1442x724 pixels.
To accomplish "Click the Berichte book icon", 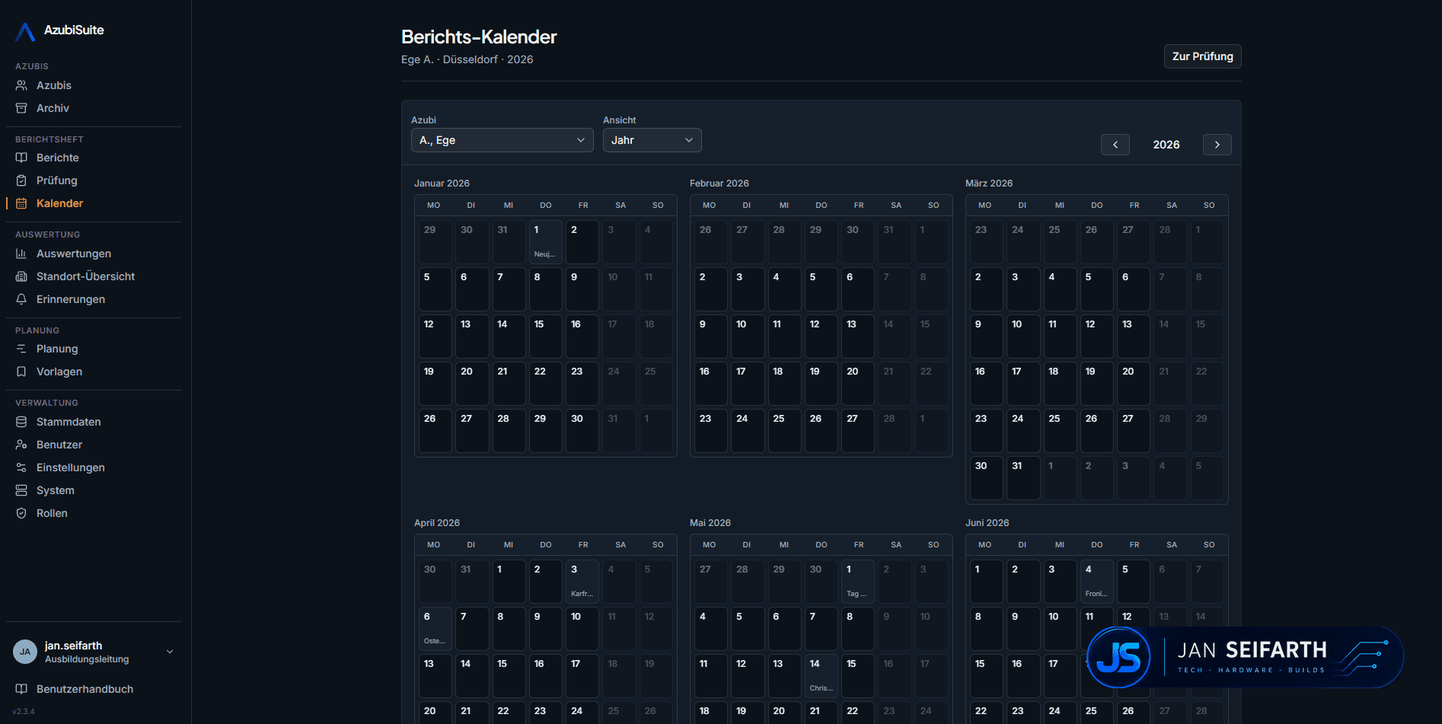I will coord(21,158).
